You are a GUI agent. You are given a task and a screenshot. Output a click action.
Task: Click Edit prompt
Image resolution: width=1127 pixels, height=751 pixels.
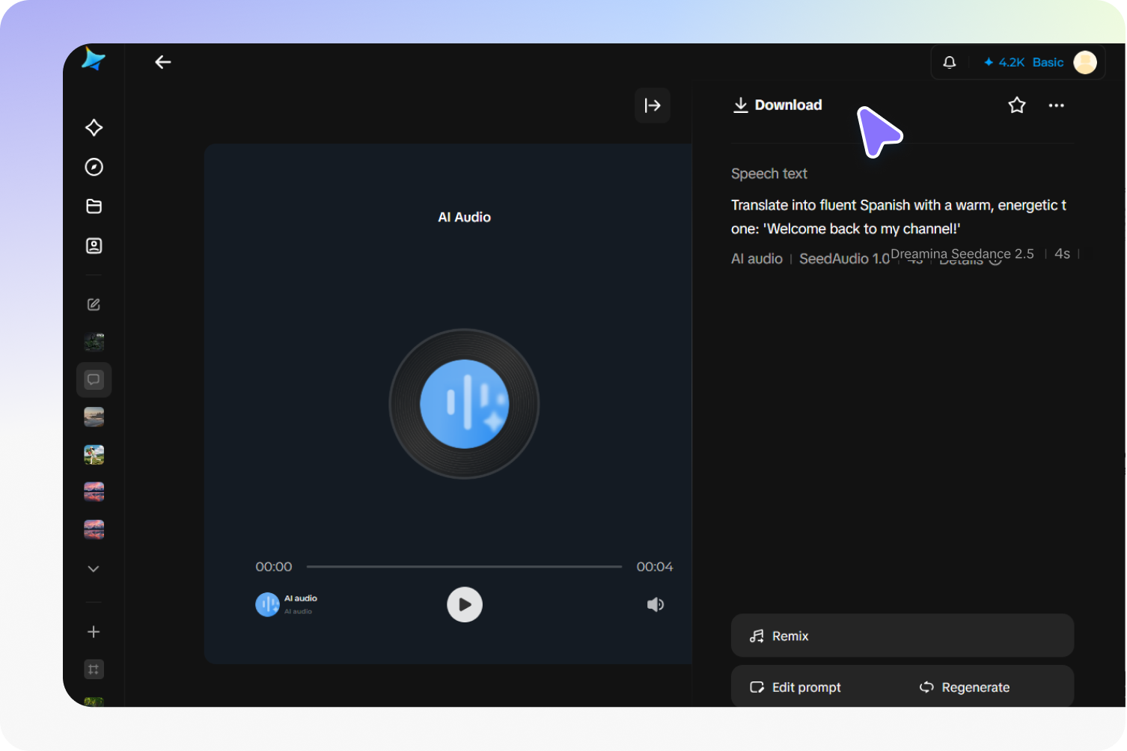[x=796, y=687]
